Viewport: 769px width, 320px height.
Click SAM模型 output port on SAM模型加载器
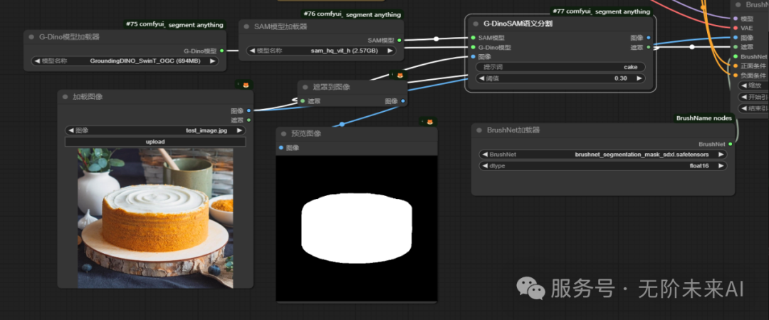tap(399, 40)
